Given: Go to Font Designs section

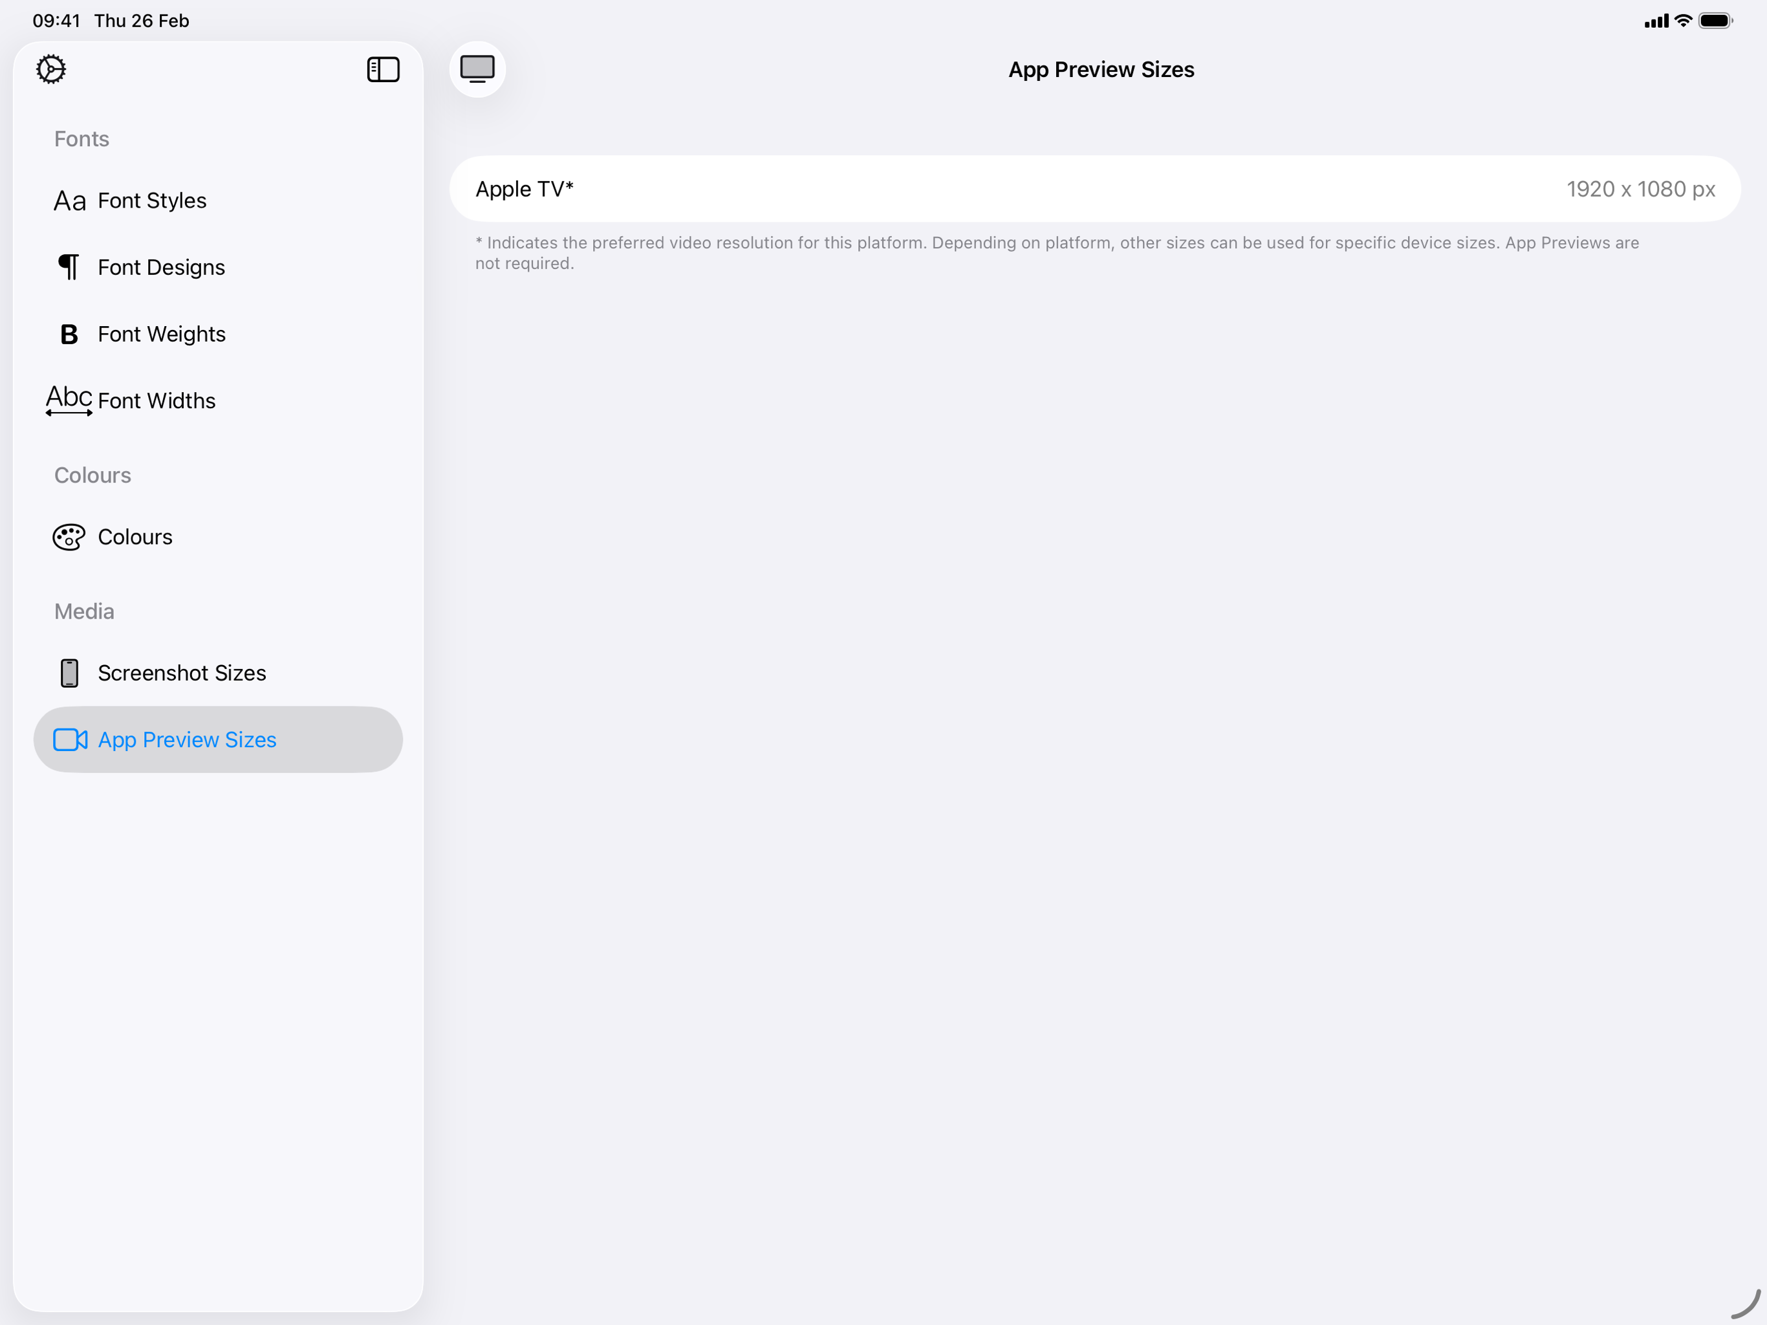Looking at the screenshot, I should [x=161, y=267].
